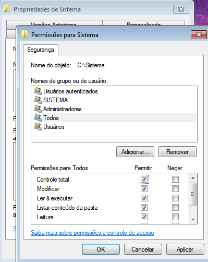
Task: Click the permissions list scrollbar thumb
Action: [x=193, y=194]
